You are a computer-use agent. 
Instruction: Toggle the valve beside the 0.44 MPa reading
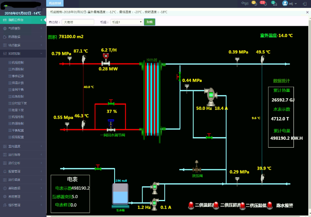(x=179, y=77)
